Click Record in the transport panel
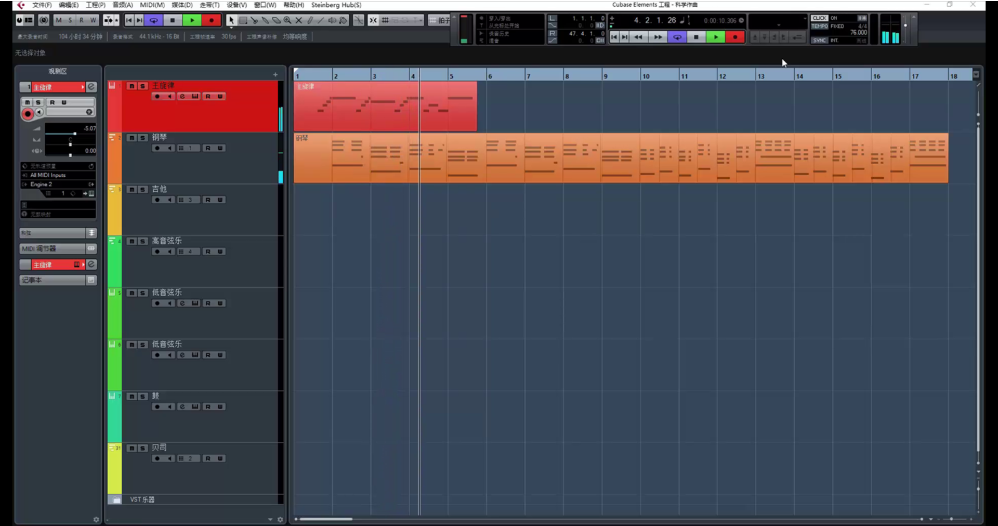998x526 pixels. point(735,37)
